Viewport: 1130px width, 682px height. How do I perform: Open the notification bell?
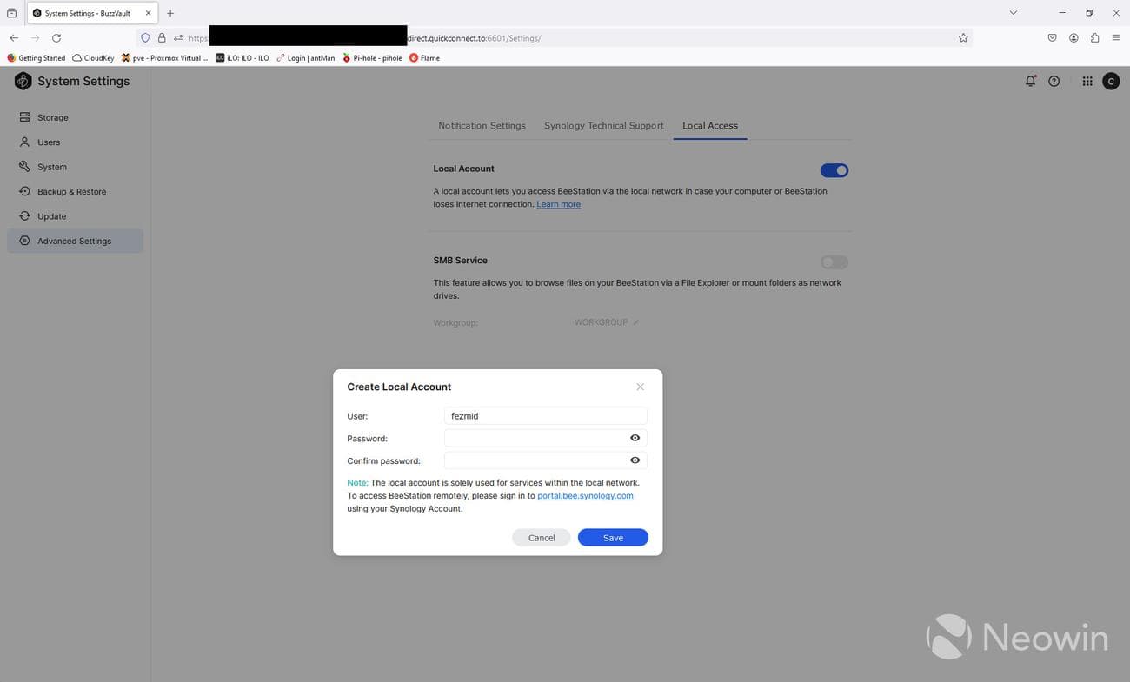(1029, 81)
